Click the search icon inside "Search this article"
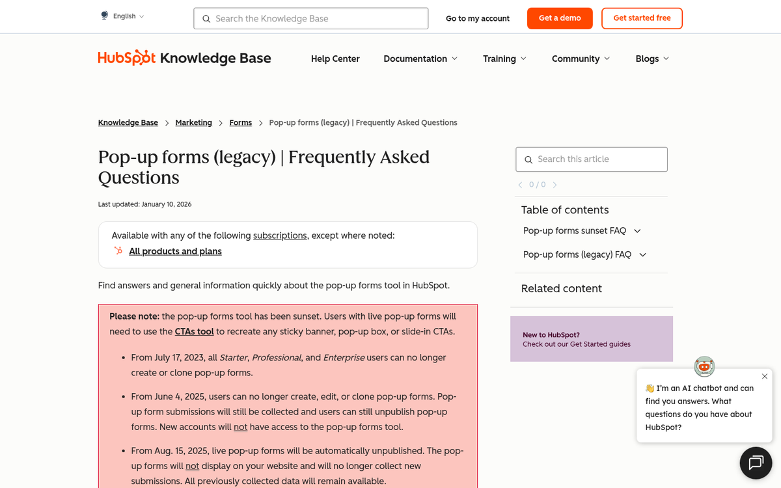Screen dimensions: 781x488 coord(528,159)
